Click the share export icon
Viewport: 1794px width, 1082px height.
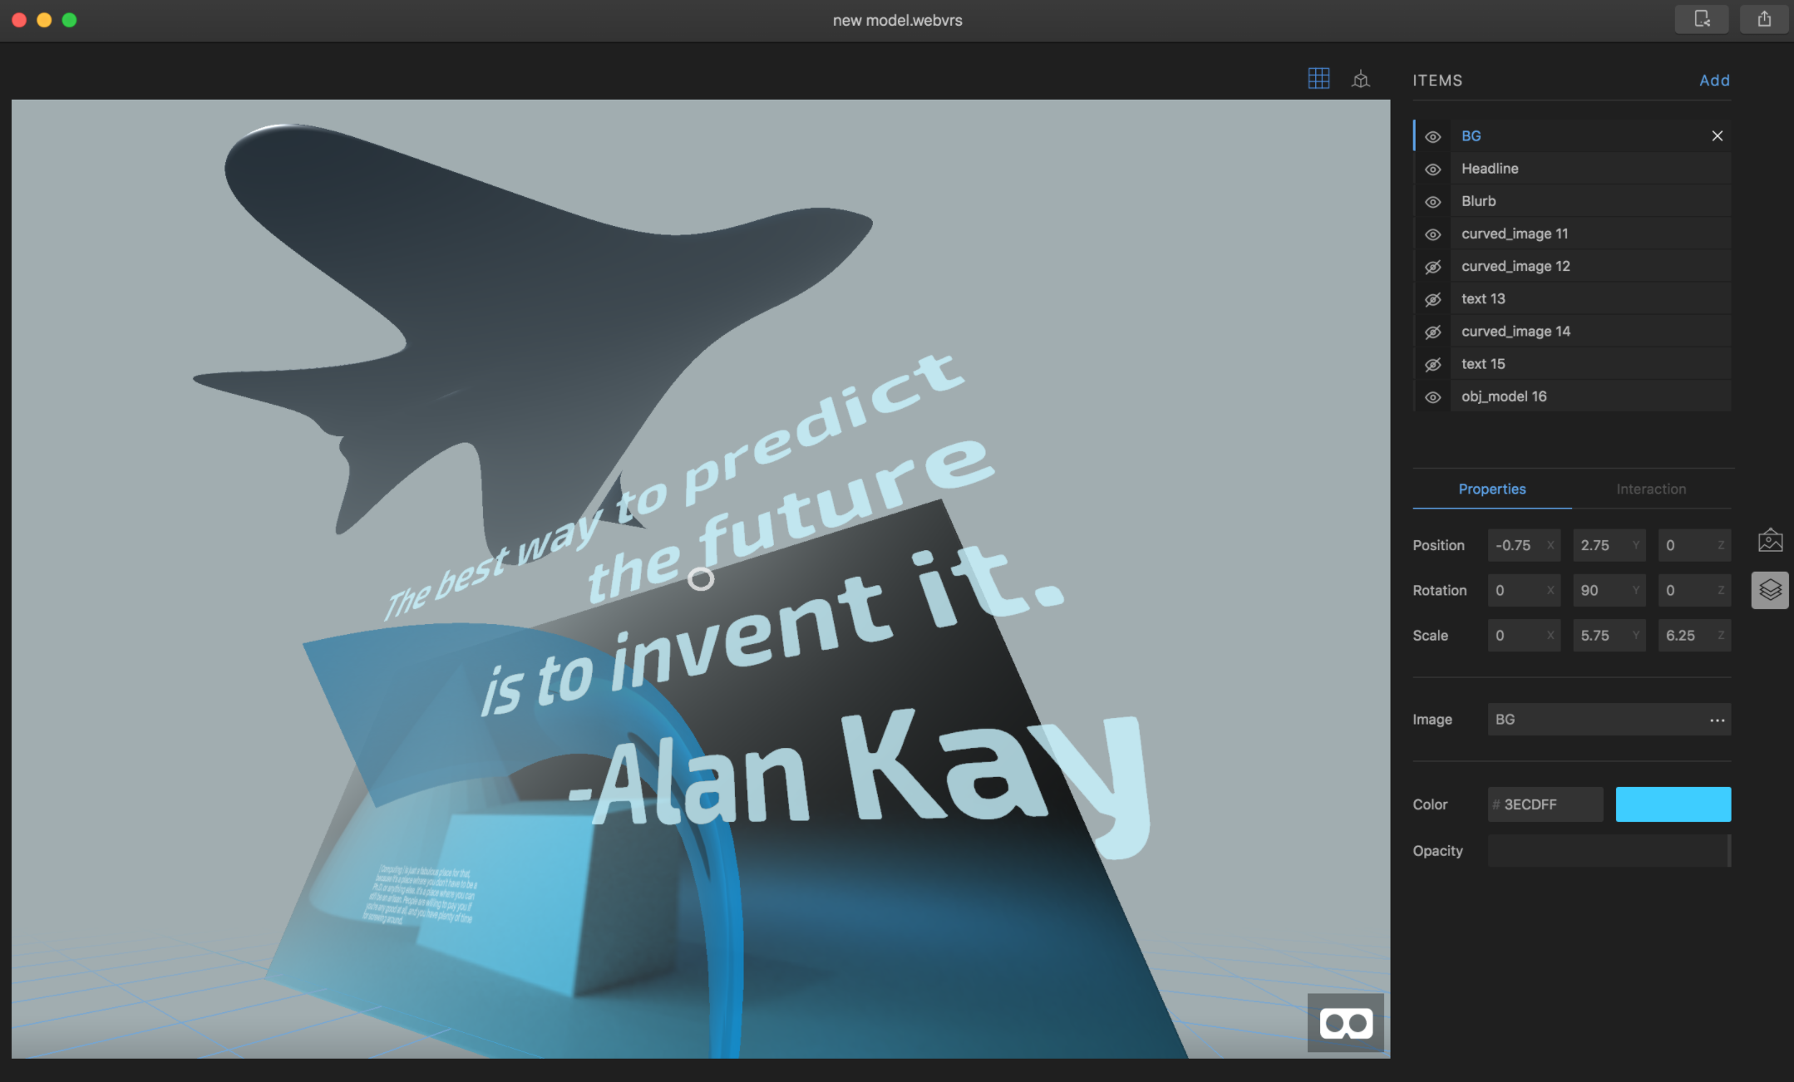[1764, 19]
